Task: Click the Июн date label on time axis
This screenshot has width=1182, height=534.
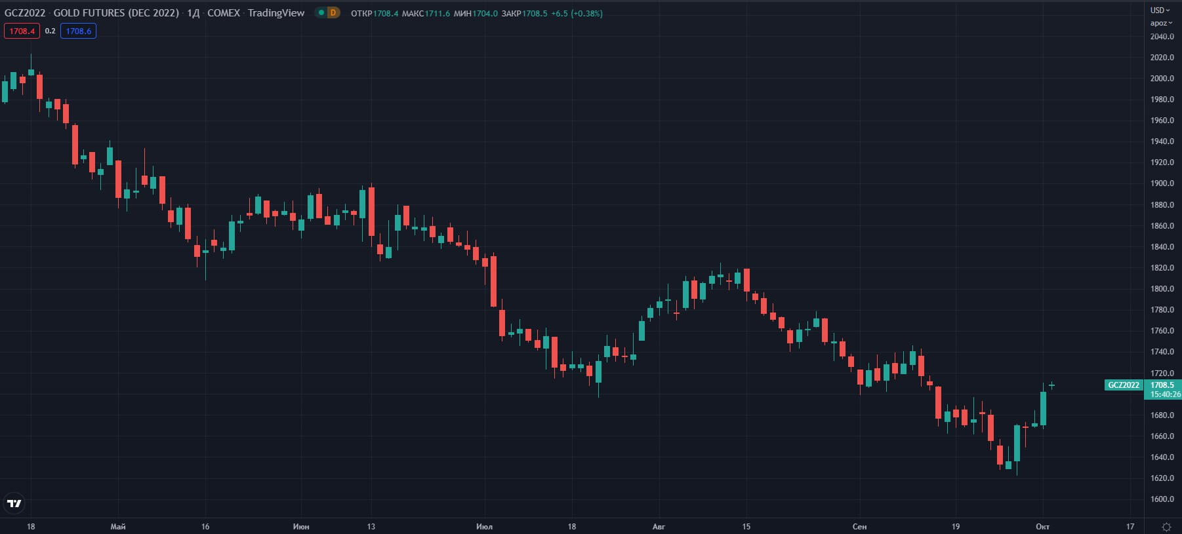Action: click(x=301, y=527)
